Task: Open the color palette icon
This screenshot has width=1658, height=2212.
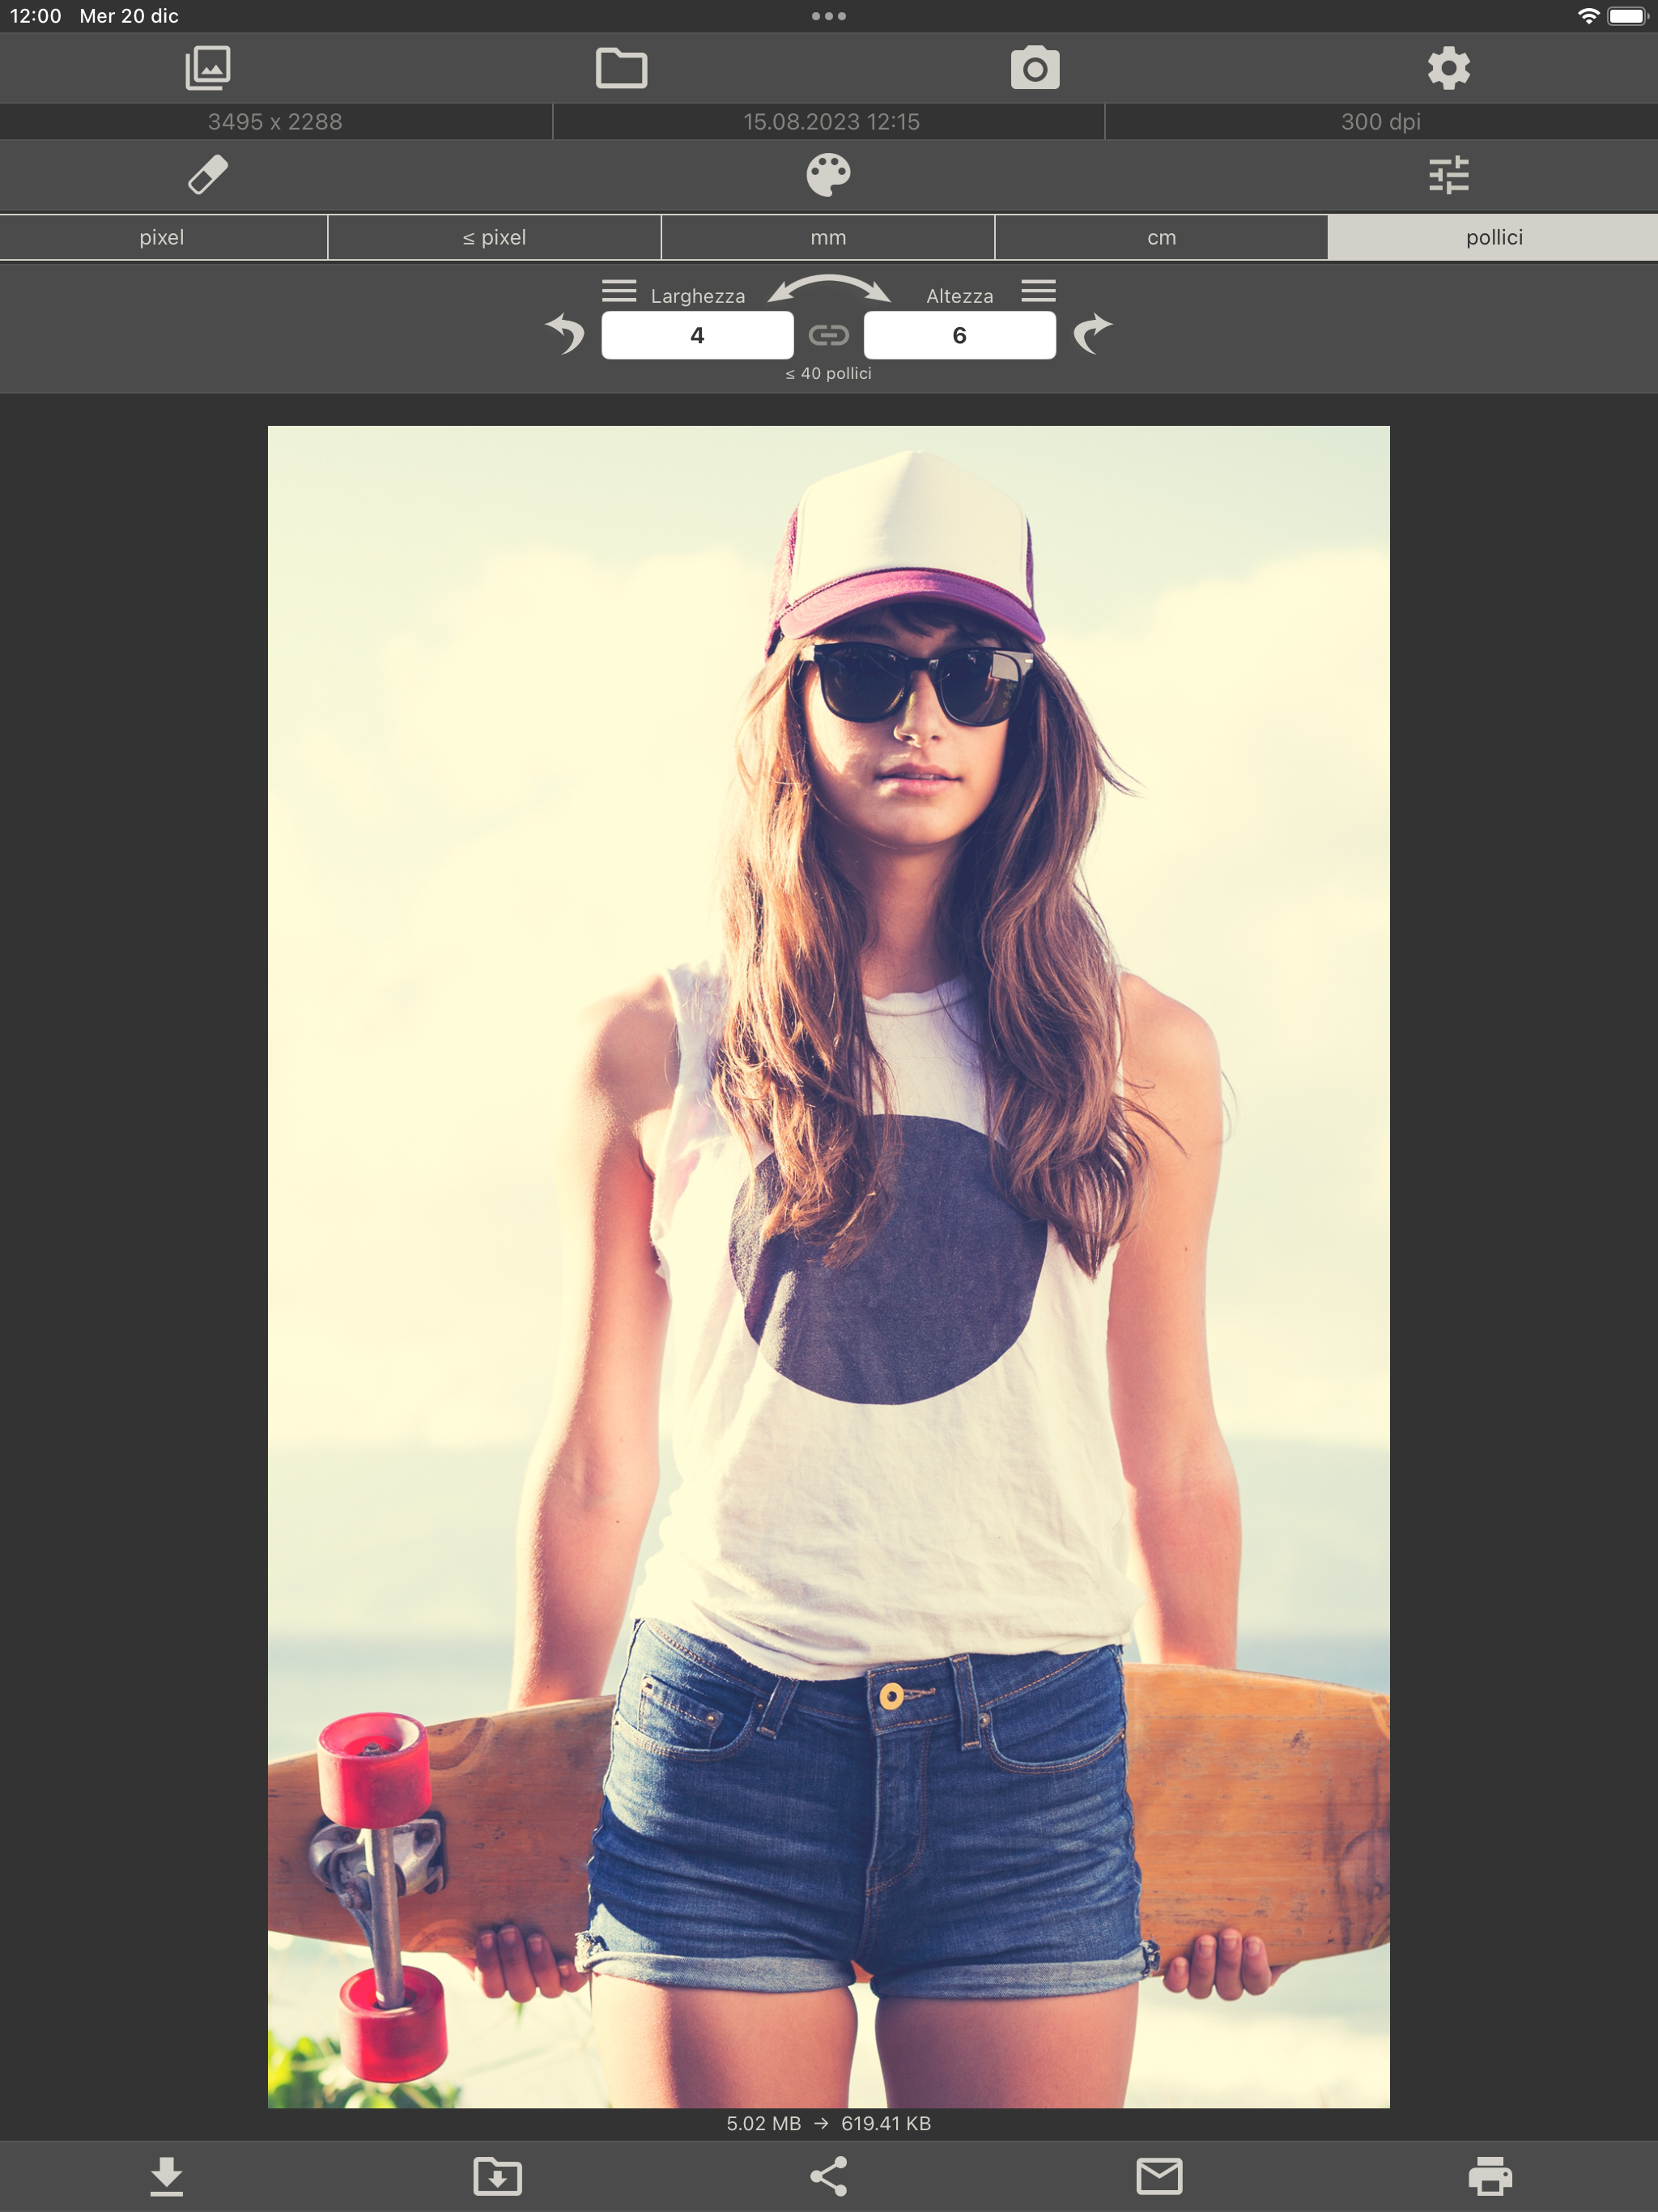Action: pyautogui.click(x=828, y=175)
